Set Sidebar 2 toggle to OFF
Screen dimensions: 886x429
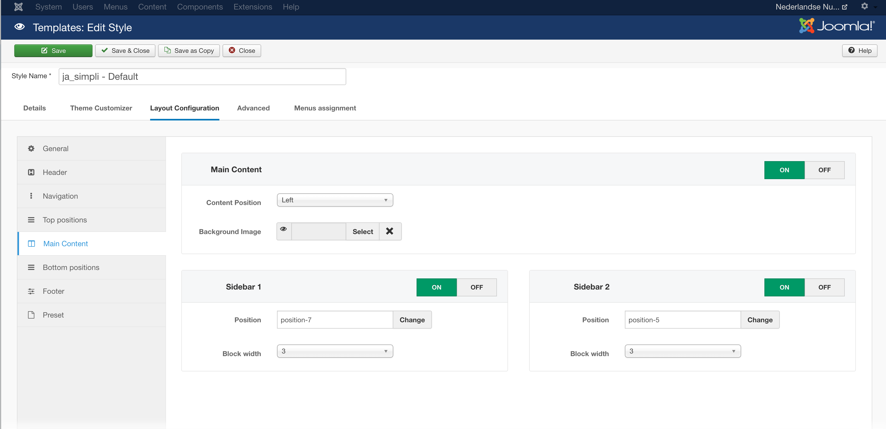[x=824, y=287]
